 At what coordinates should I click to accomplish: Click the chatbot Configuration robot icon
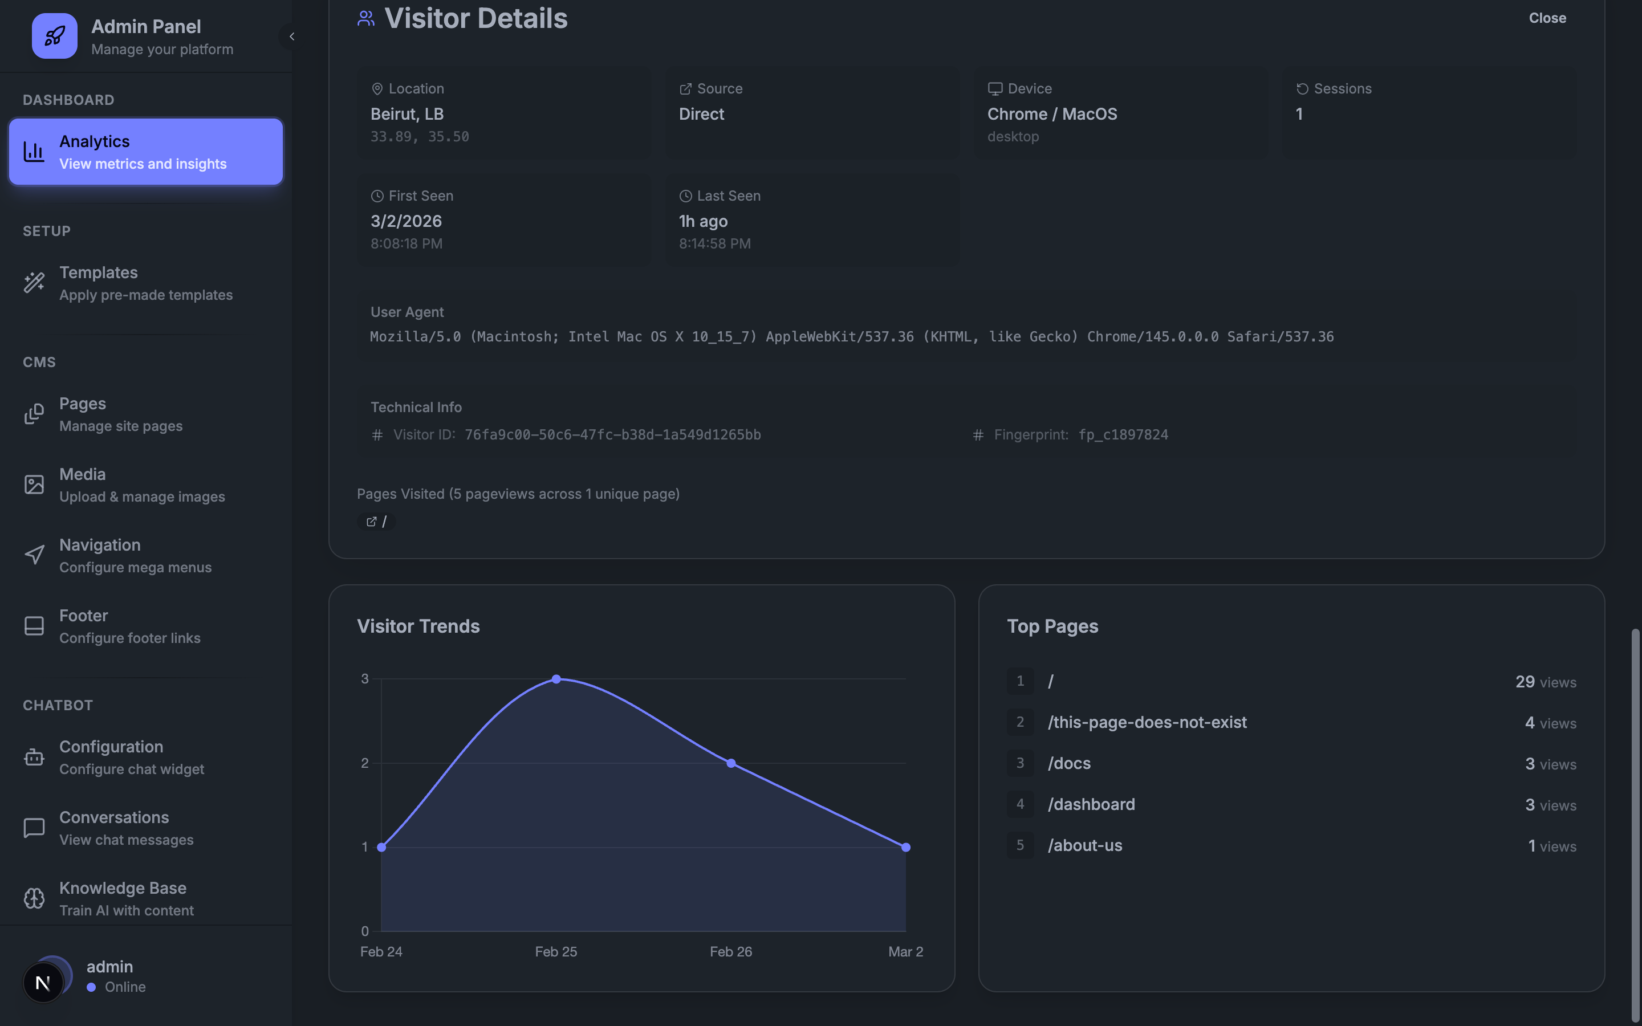pos(34,758)
